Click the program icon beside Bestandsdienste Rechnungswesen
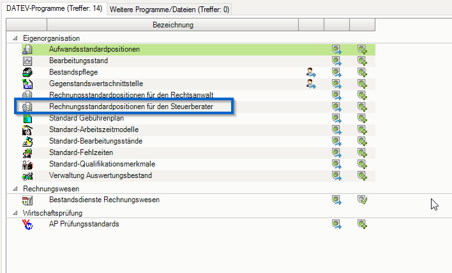Screen dimensions: 452x273 click(27, 200)
